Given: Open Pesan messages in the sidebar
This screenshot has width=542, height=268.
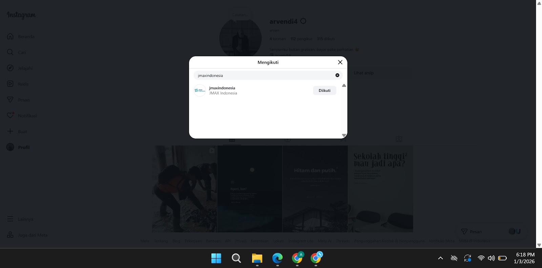Looking at the screenshot, I should point(11,100).
